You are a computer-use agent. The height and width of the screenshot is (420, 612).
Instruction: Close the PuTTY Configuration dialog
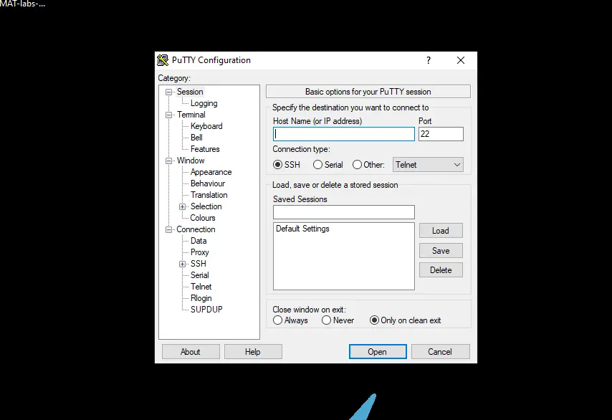point(461,60)
